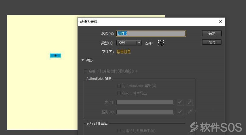
Task: Click the edit pencil icon next to 类(C)
Action: pyautogui.click(x=190, y=102)
